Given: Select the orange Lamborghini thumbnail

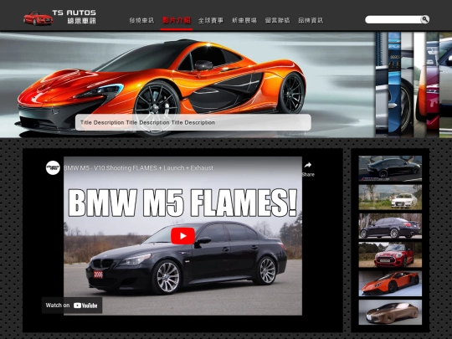Looking at the screenshot, I should click(x=390, y=284).
